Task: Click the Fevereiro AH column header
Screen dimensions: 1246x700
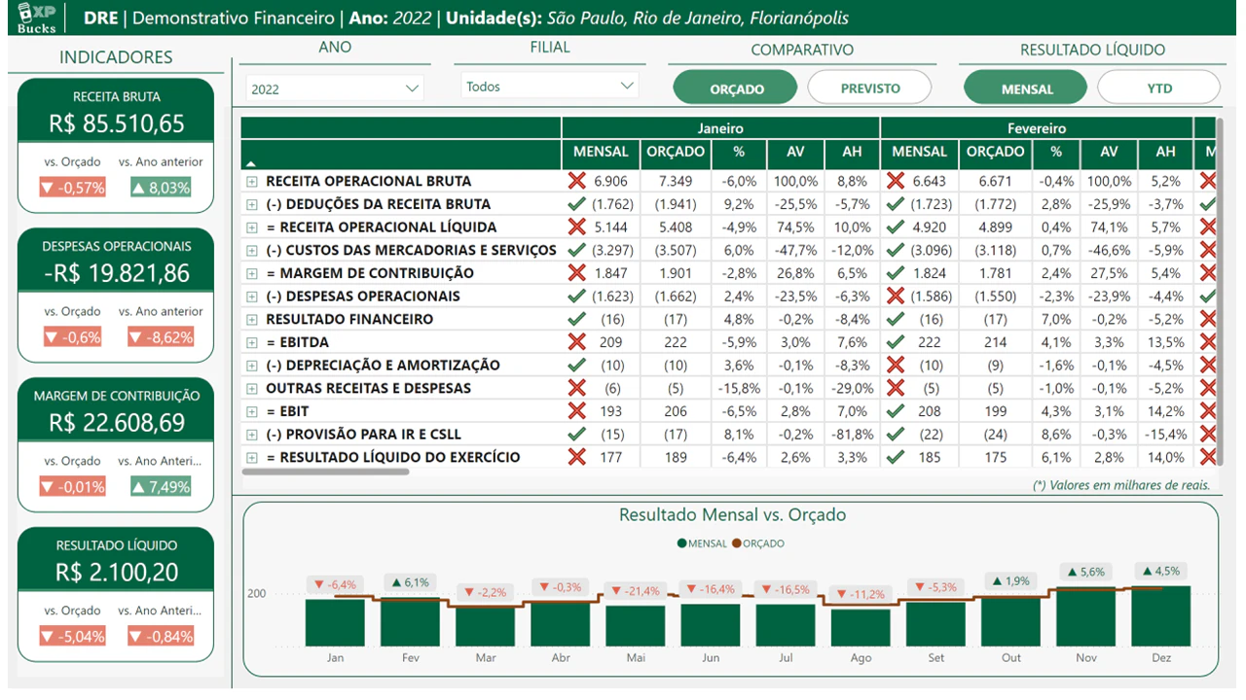Action: [1166, 152]
